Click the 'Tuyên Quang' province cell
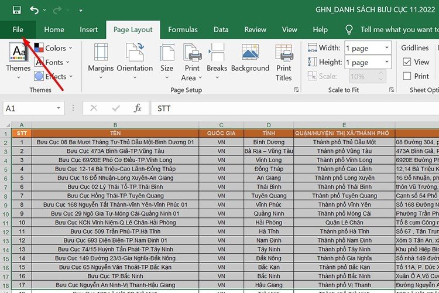Screen dimensions: 439x293 (269, 196)
